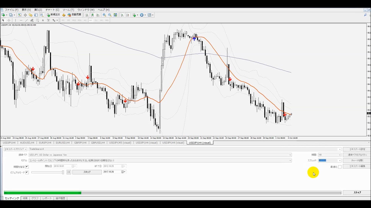Switch to the レポート tab
The width and height of the screenshot is (371, 208).
(47, 198)
